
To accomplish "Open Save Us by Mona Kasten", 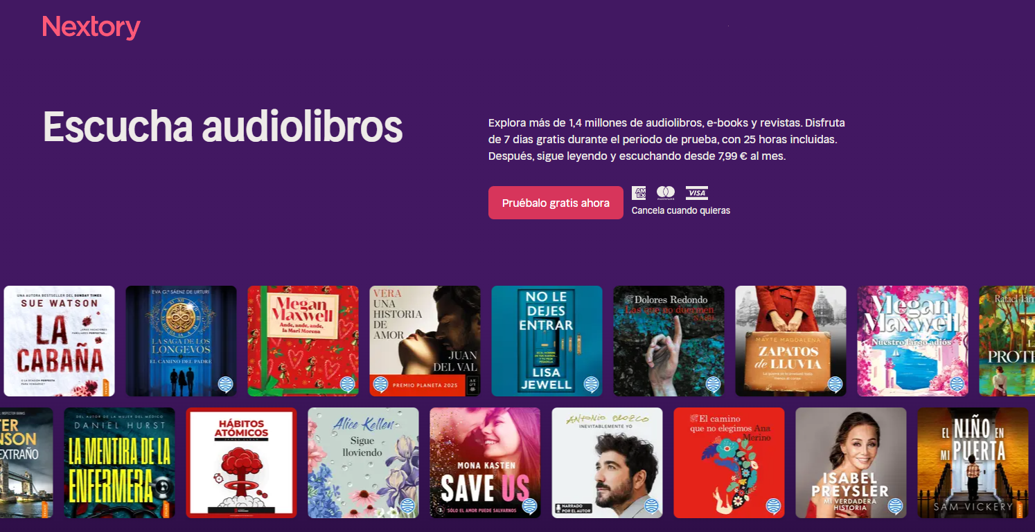I will (486, 463).
